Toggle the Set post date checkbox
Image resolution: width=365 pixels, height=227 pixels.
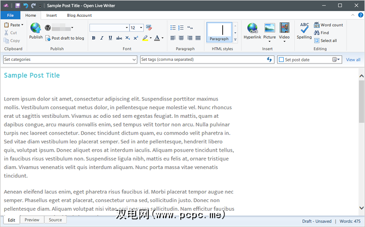click(281, 60)
